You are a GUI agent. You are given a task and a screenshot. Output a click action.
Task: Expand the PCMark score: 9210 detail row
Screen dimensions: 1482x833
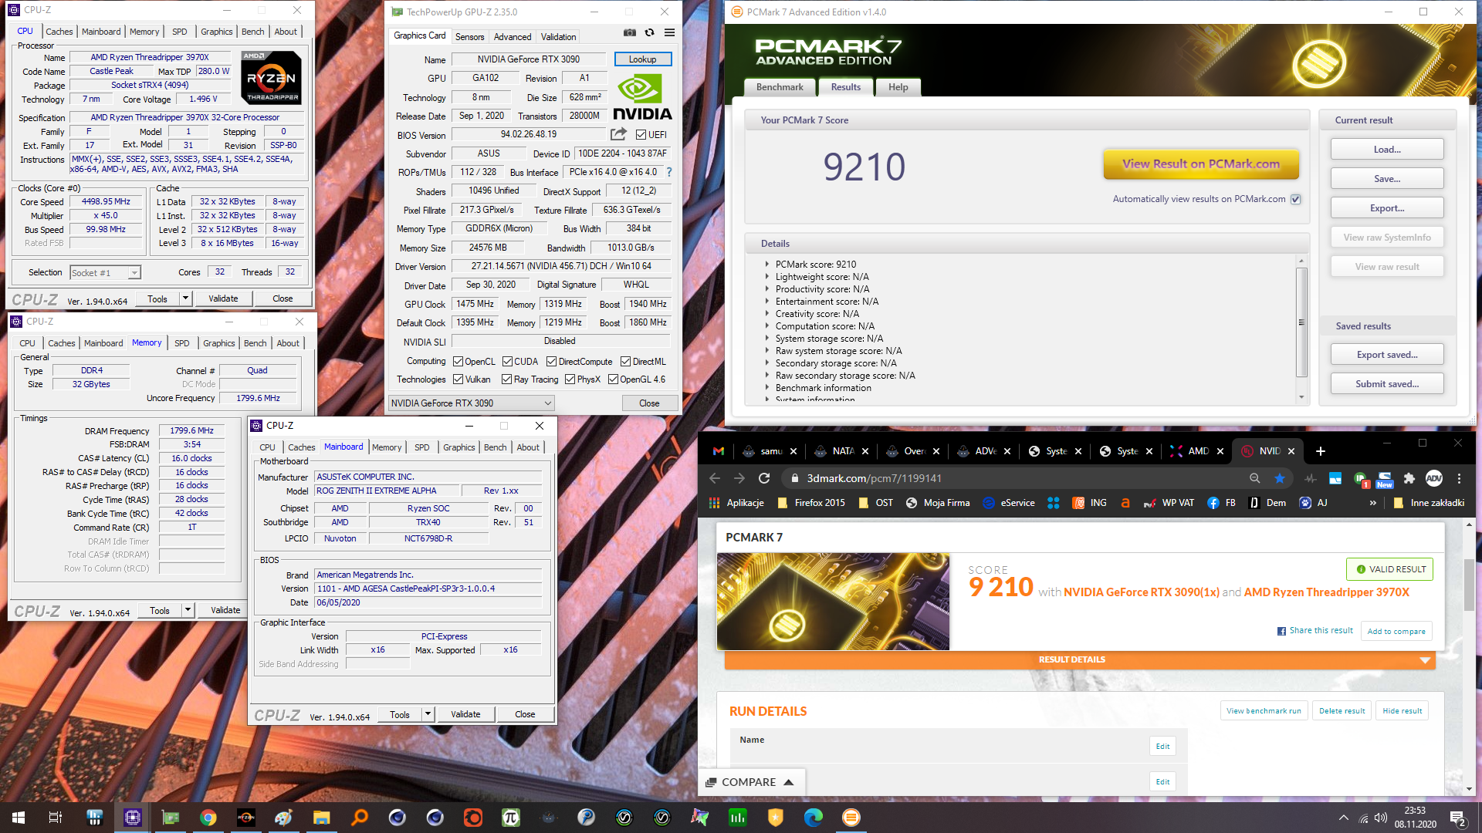pyautogui.click(x=766, y=264)
